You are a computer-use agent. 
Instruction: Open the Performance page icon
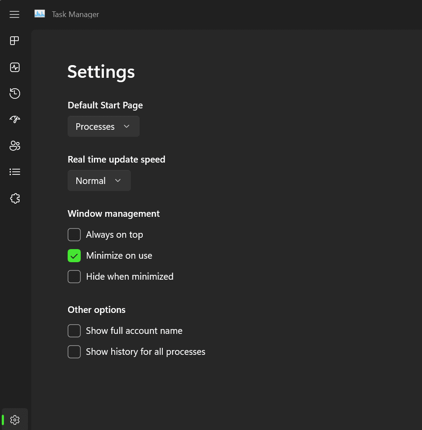[x=14, y=67]
